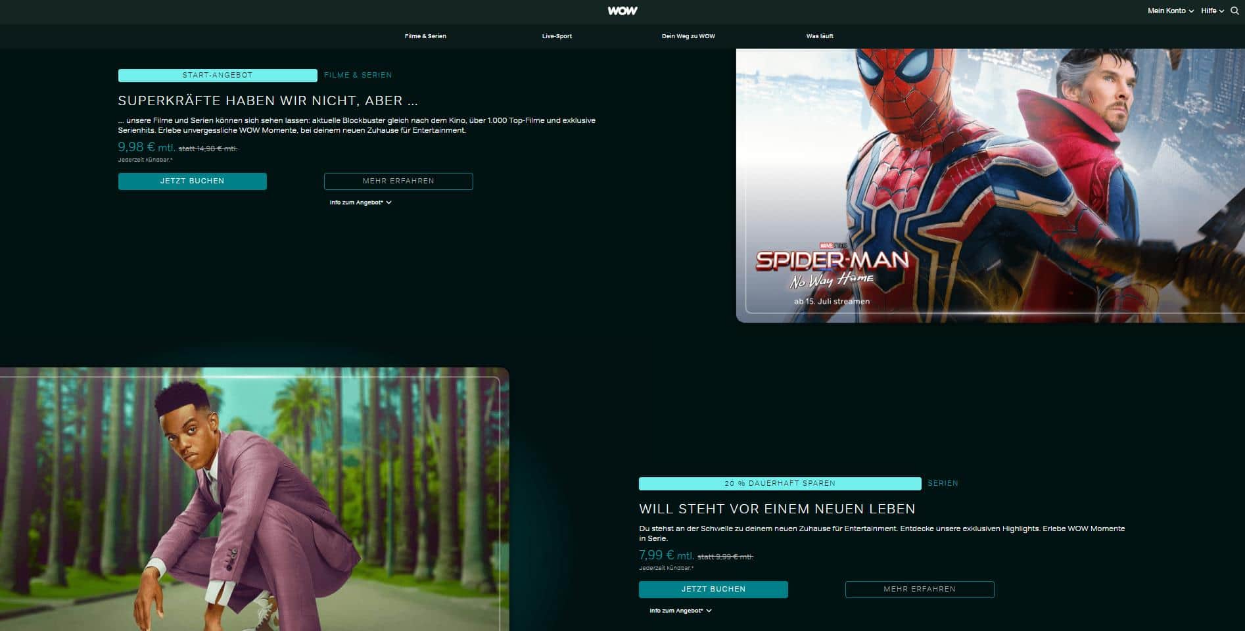The height and width of the screenshot is (631, 1245).
Task: Open the search magnifier icon
Action: tap(1234, 11)
